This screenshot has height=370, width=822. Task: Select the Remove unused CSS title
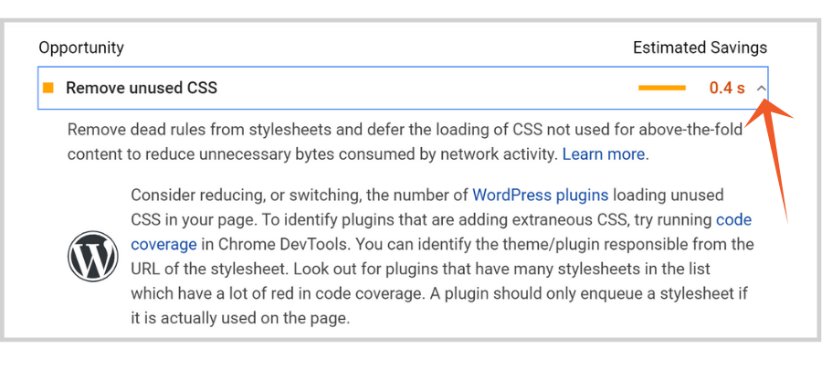142,88
